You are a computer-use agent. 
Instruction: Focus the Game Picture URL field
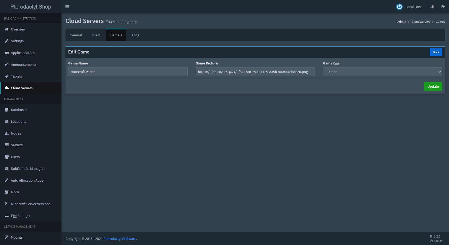click(x=255, y=72)
